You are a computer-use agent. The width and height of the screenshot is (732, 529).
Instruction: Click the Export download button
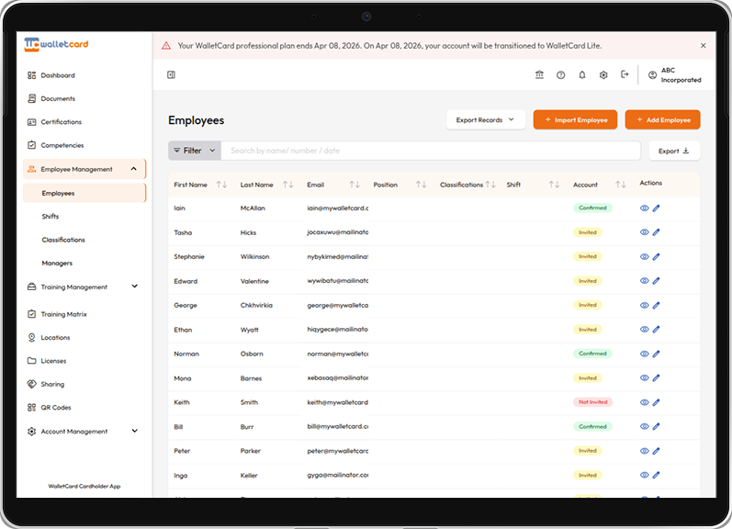pyautogui.click(x=674, y=151)
